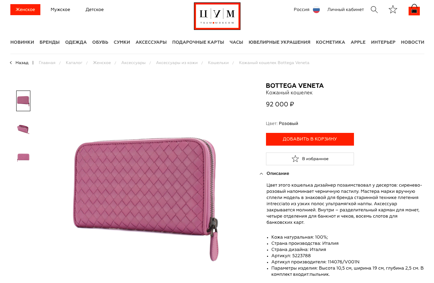434x283 pixels.
Task: Switch to Женское section tab
Action: pyautogui.click(x=25, y=10)
